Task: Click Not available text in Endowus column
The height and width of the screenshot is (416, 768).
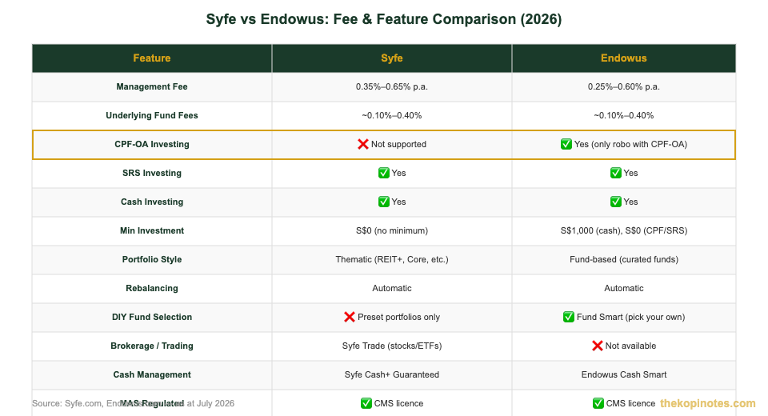Action: [630, 346]
